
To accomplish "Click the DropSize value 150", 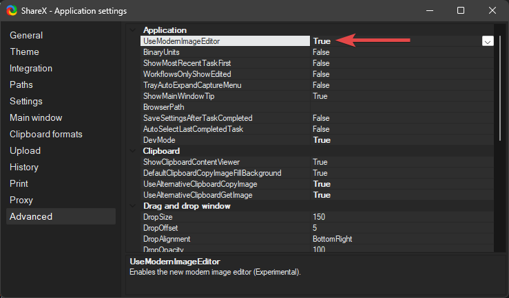I will pos(319,217).
